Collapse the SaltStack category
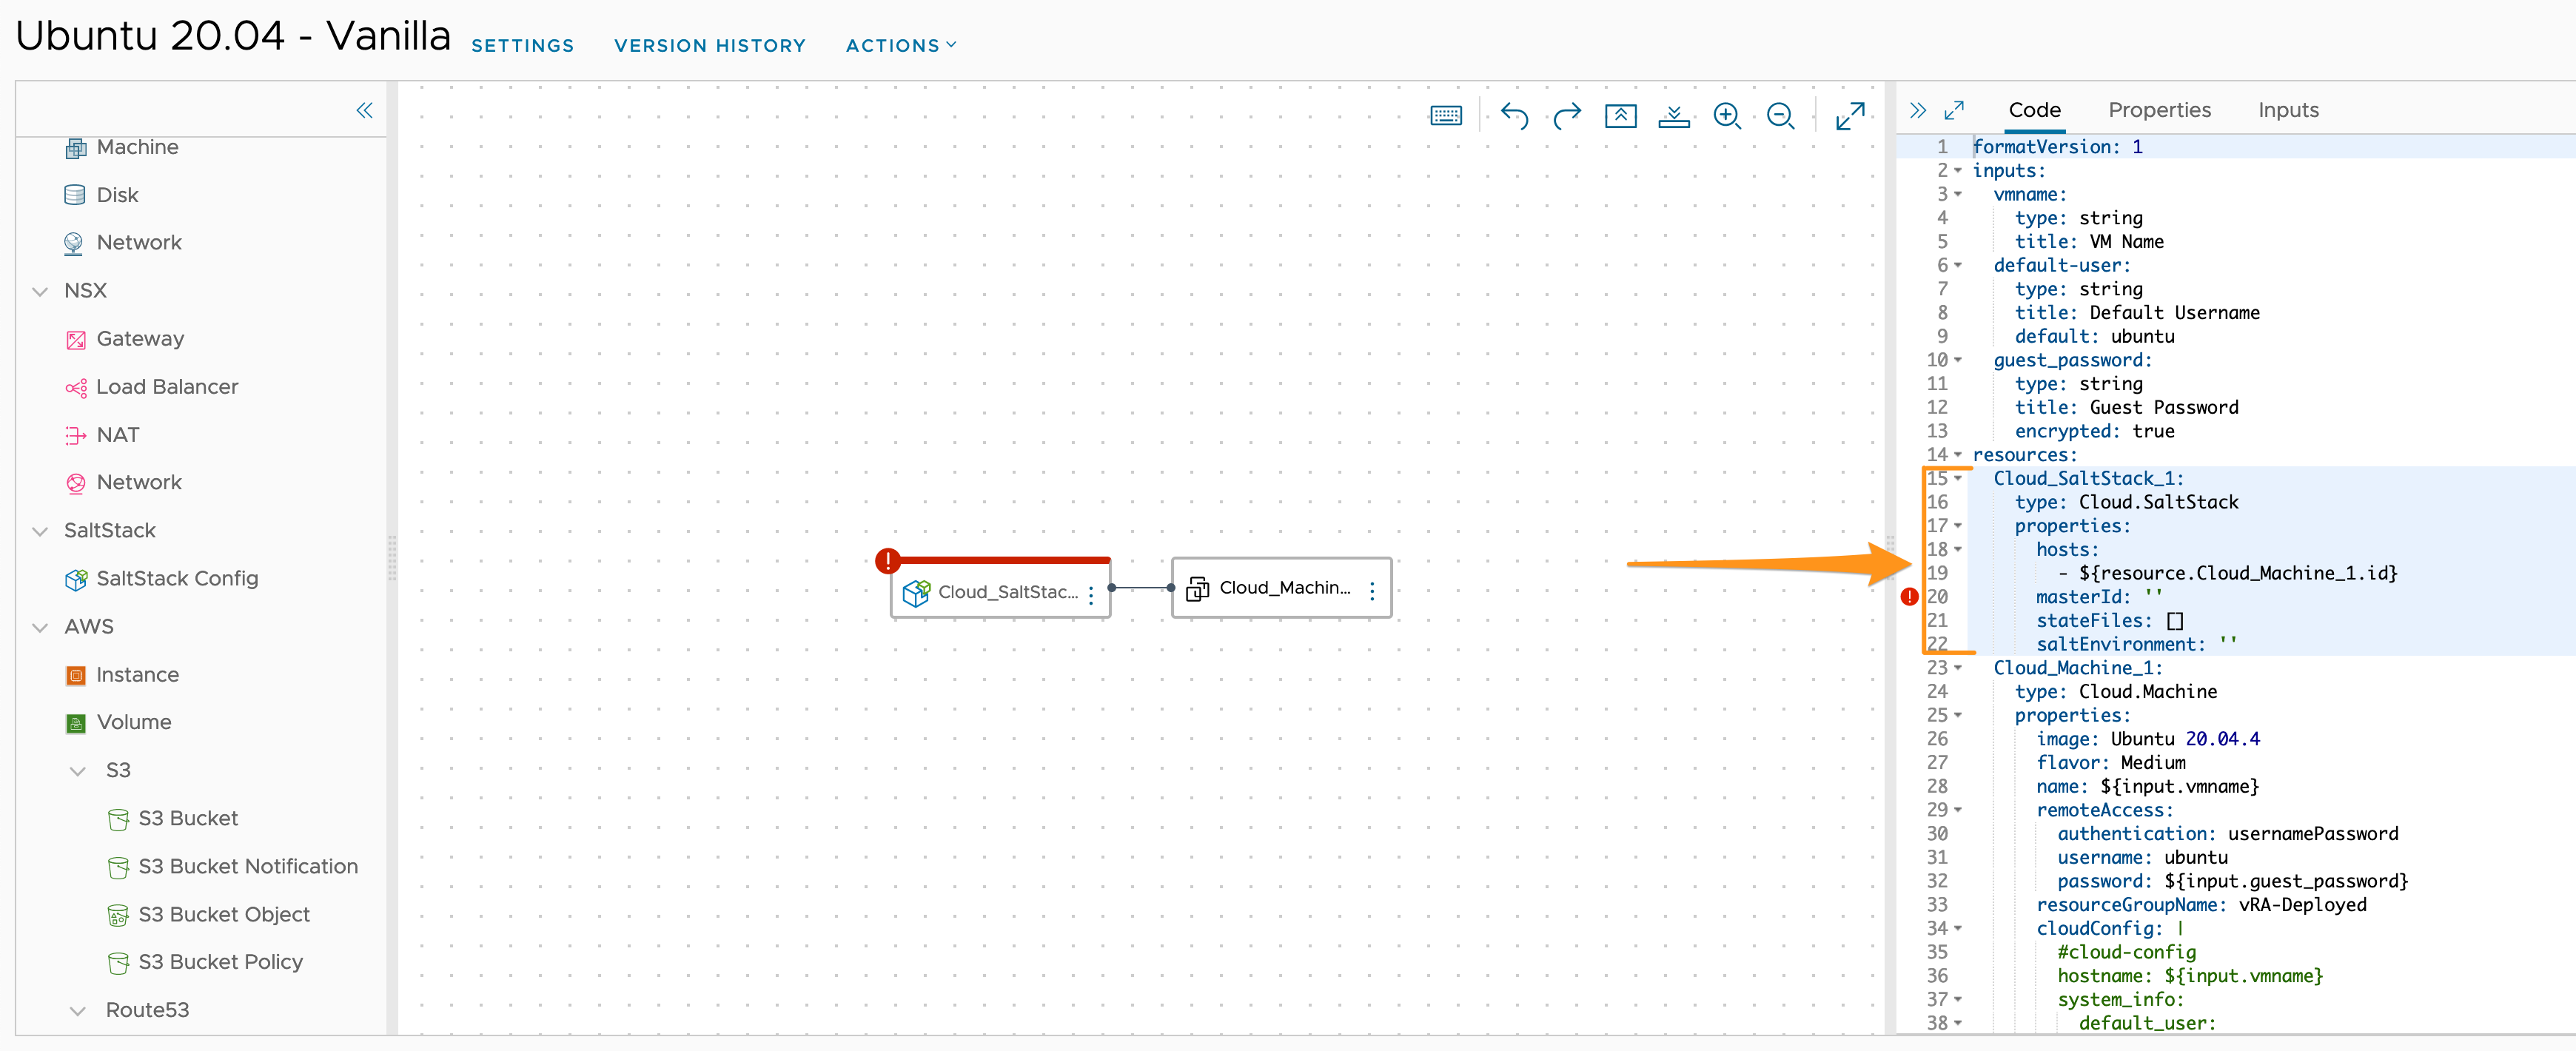The height and width of the screenshot is (1051, 2576). pyautogui.click(x=40, y=531)
